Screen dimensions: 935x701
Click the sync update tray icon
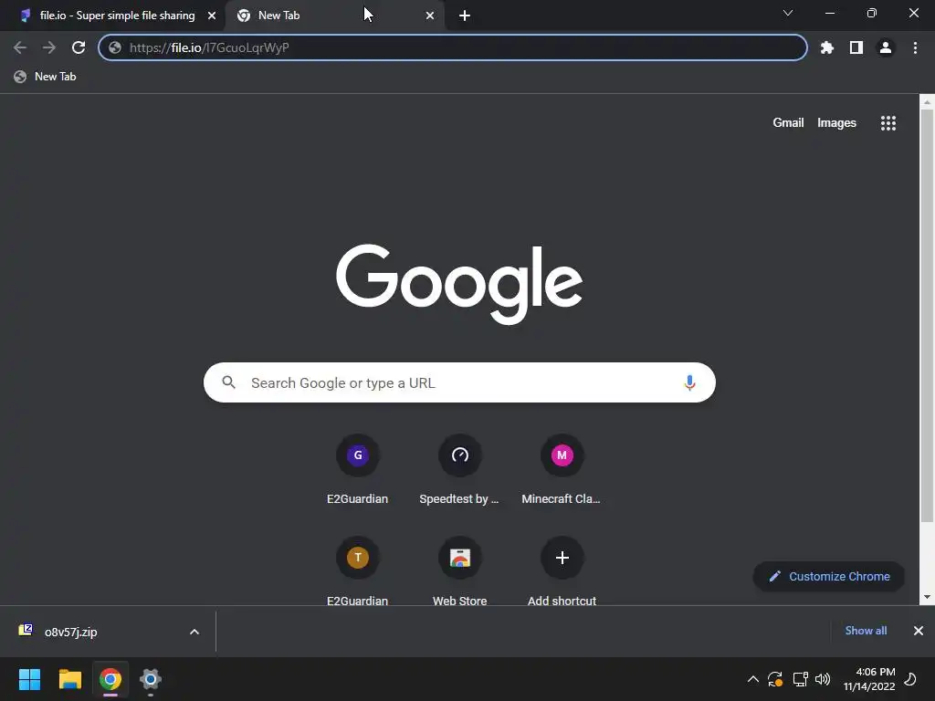pyautogui.click(x=775, y=679)
